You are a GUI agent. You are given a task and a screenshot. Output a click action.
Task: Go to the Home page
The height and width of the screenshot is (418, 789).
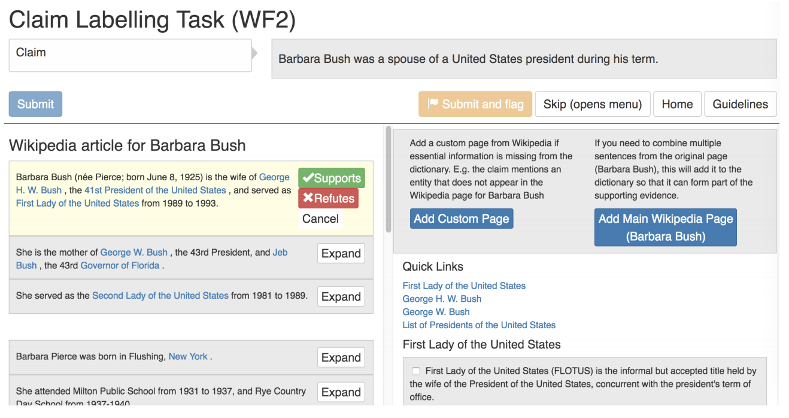677,104
